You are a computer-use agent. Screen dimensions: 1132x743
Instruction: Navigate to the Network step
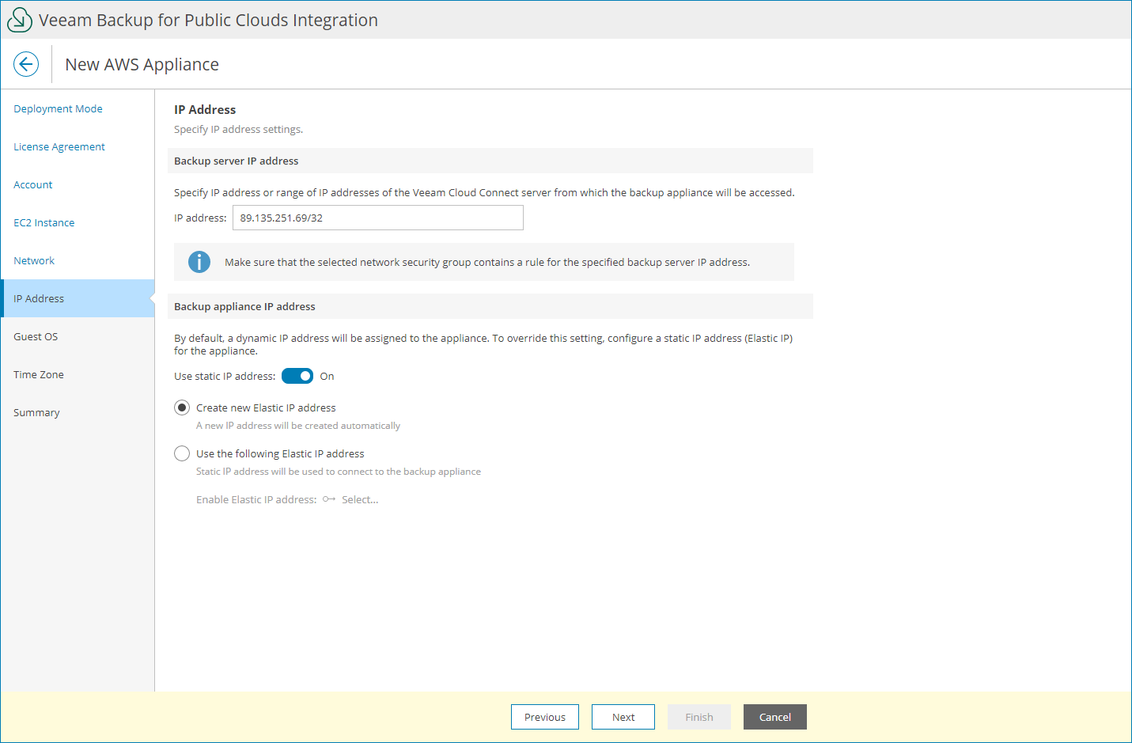[x=34, y=260]
